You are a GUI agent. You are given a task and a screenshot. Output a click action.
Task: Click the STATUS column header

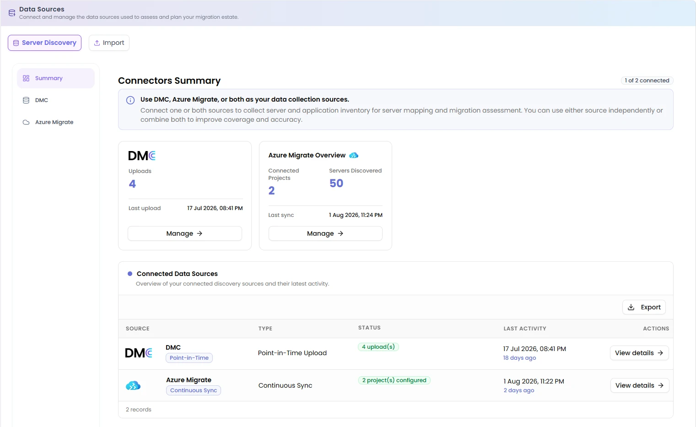(x=369, y=328)
